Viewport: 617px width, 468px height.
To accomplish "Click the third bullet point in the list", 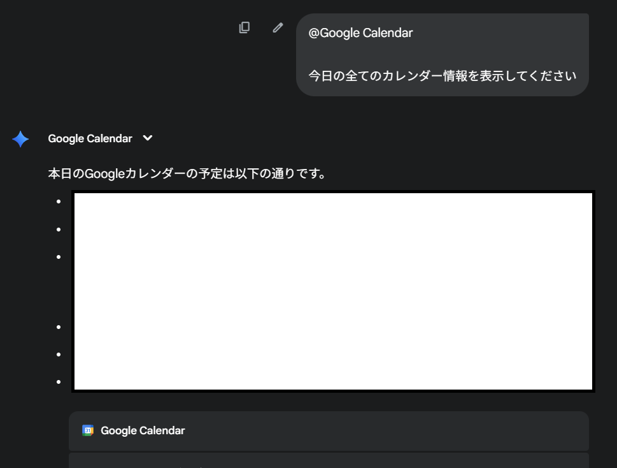I will point(59,257).
